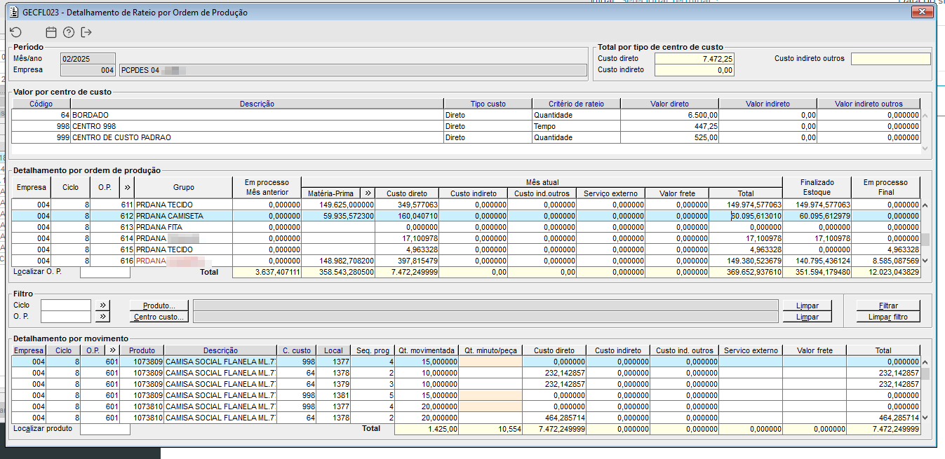
Task: Open the Centro custo... selection button
Action: 159,317
